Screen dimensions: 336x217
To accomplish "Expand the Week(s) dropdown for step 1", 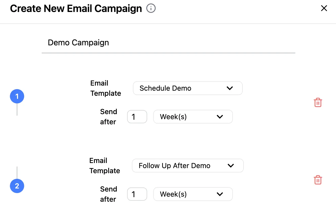I will click(193, 117).
